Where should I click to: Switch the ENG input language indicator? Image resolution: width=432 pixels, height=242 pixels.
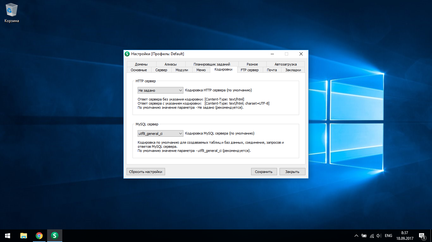click(x=388, y=236)
